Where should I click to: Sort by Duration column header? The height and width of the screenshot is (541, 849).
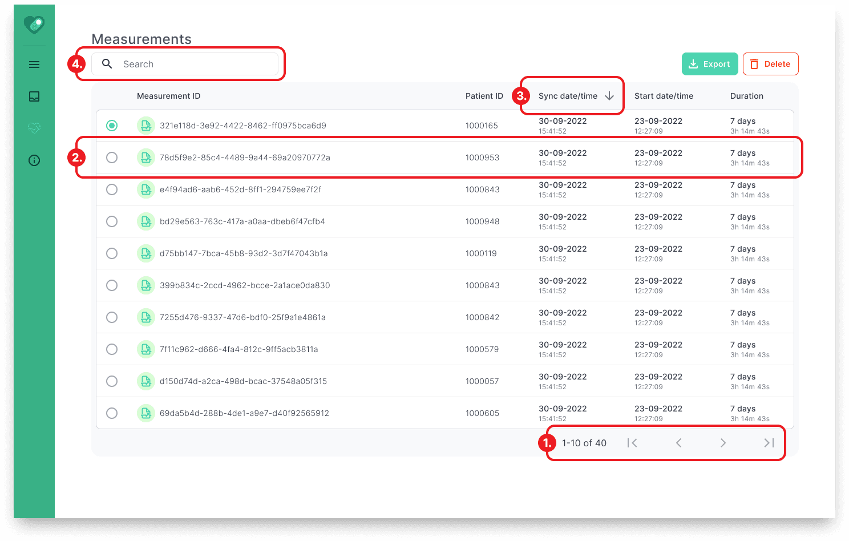[747, 96]
